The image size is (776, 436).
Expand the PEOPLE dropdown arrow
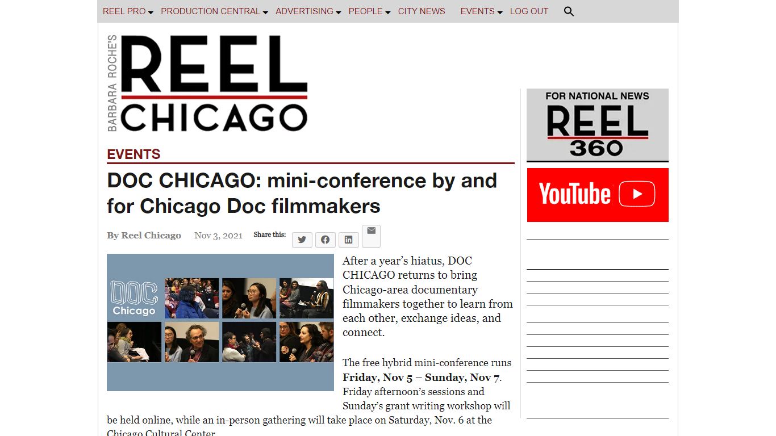pos(388,12)
